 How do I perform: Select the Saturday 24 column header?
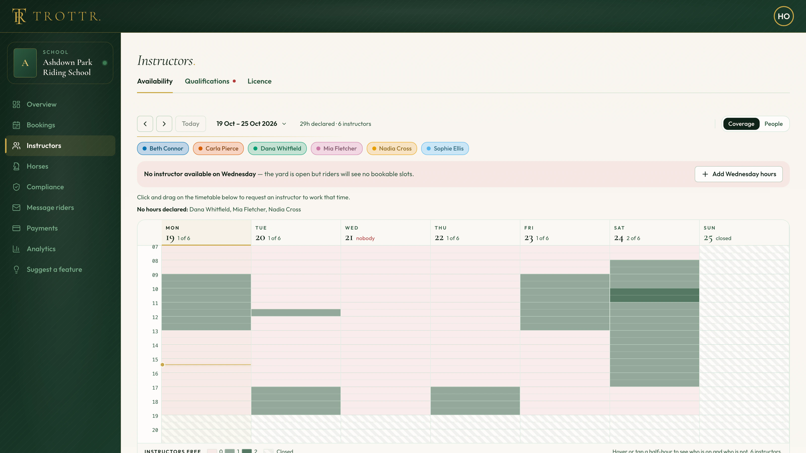click(654, 233)
